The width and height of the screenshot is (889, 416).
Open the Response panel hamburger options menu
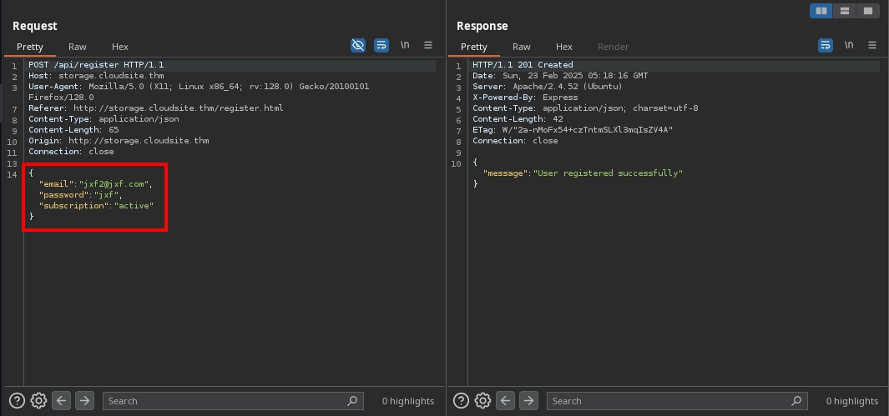pos(872,46)
